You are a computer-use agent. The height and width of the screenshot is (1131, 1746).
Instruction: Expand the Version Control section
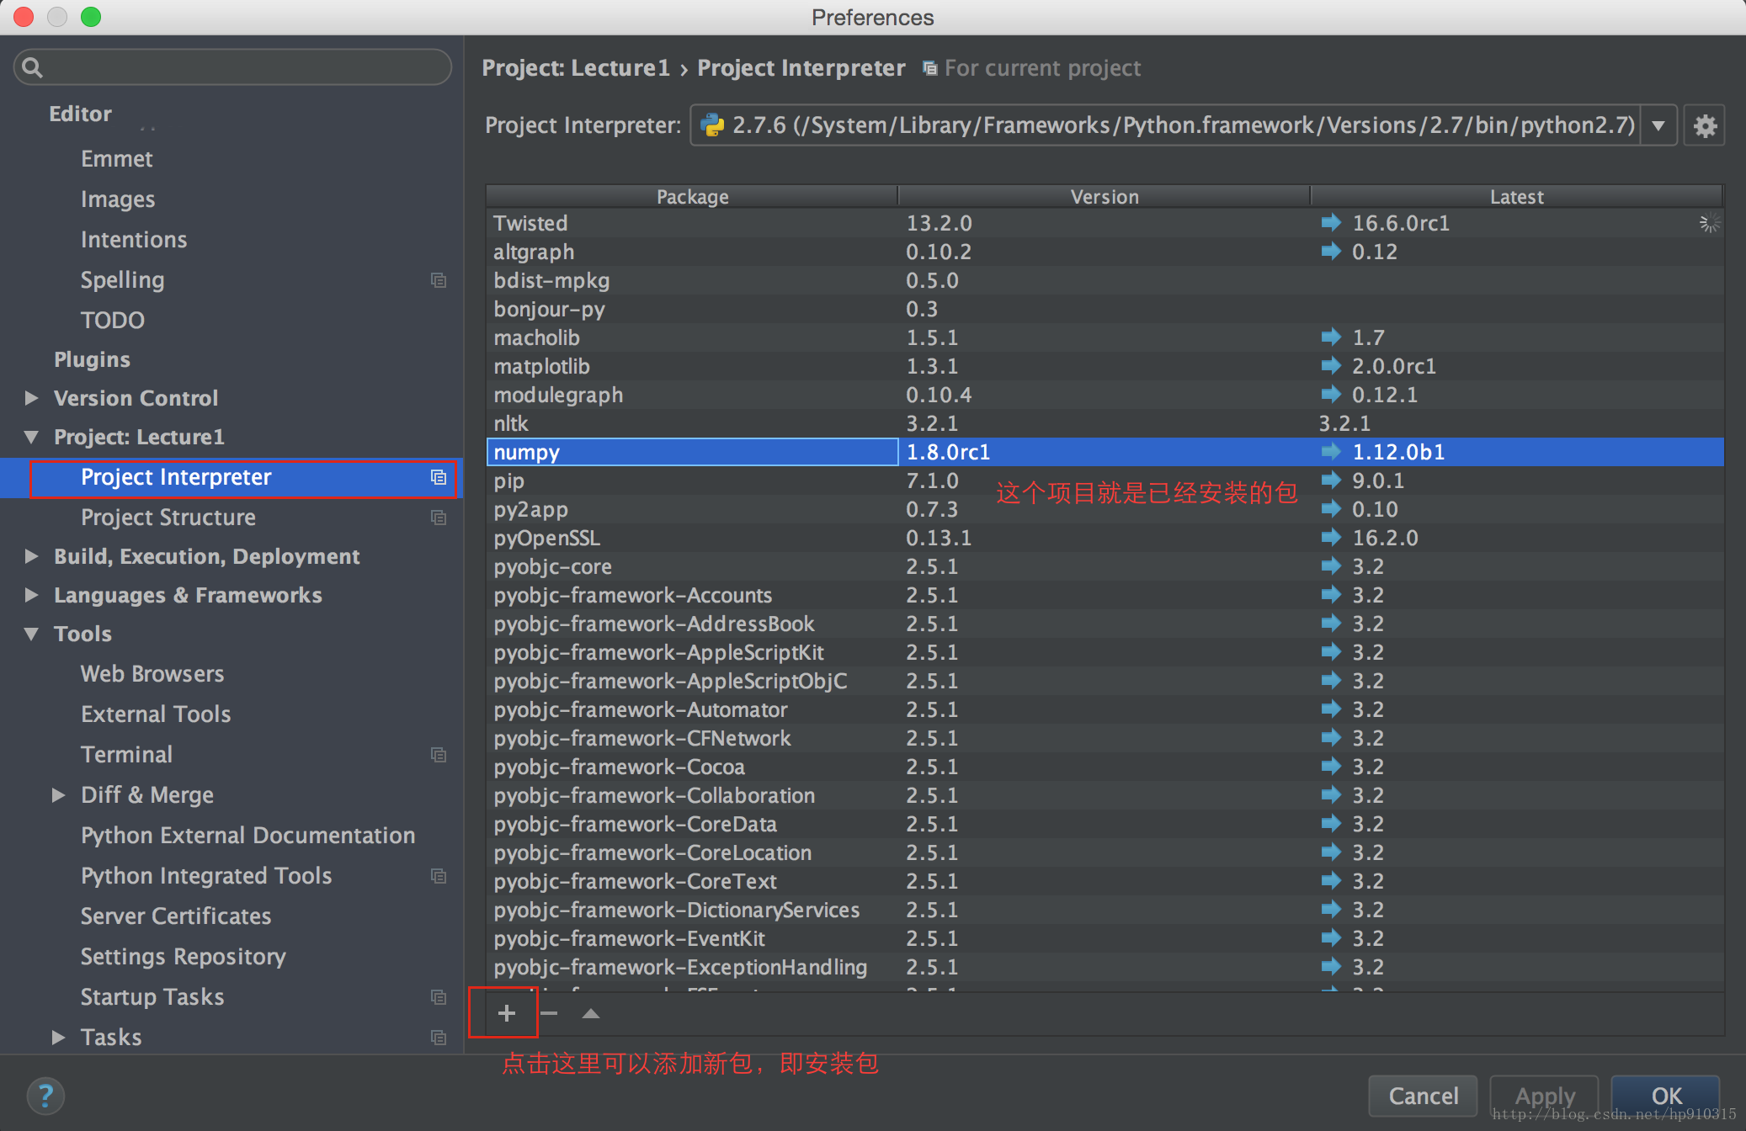(x=32, y=398)
